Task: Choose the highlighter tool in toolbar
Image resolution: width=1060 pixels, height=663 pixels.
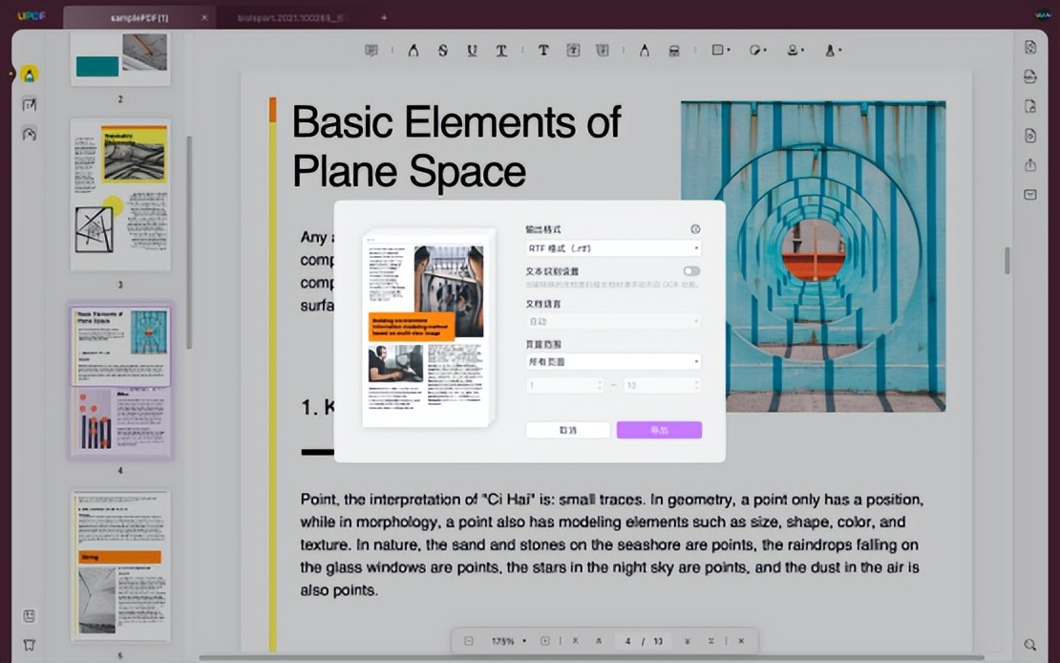Action: click(x=413, y=51)
